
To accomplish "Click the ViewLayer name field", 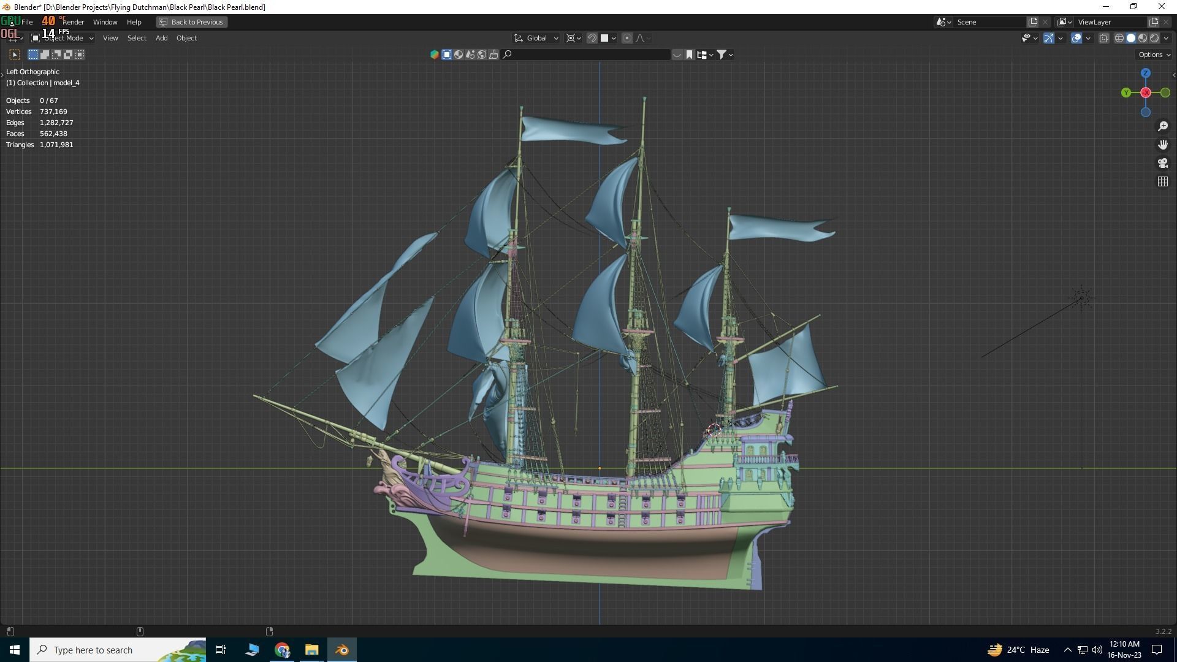I will (x=1111, y=22).
